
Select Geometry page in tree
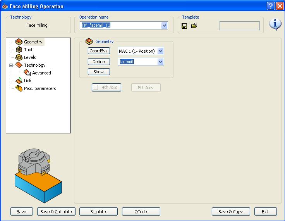pyautogui.click(x=33, y=42)
